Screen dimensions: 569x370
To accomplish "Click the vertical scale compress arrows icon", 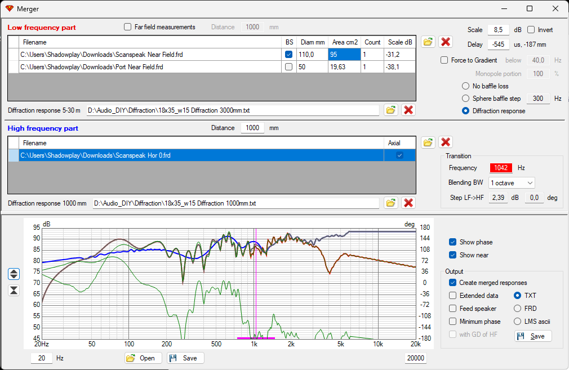I will coord(14,290).
